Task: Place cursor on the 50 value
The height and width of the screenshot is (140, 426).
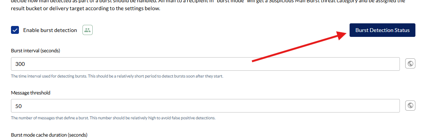Action: (x=19, y=106)
